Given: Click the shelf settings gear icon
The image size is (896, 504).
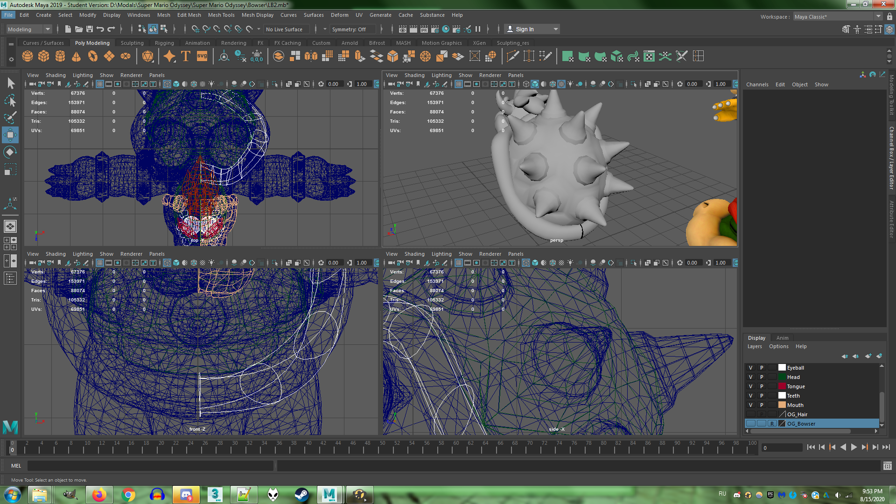Looking at the screenshot, I should point(11,59).
